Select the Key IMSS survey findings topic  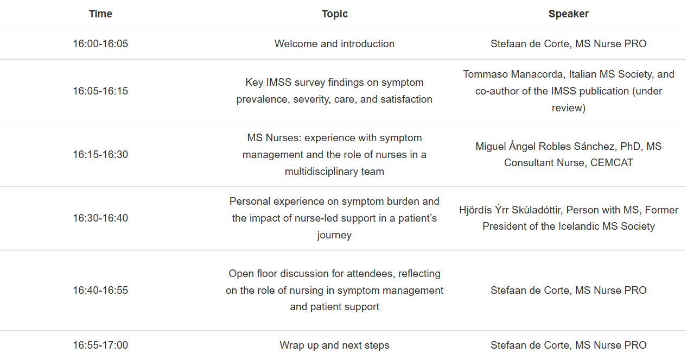pos(334,91)
